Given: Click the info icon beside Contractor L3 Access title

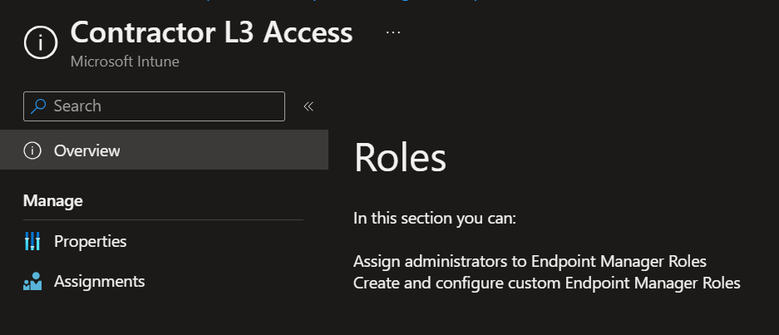Looking at the screenshot, I should pyautogui.click(x=41, y=42).
